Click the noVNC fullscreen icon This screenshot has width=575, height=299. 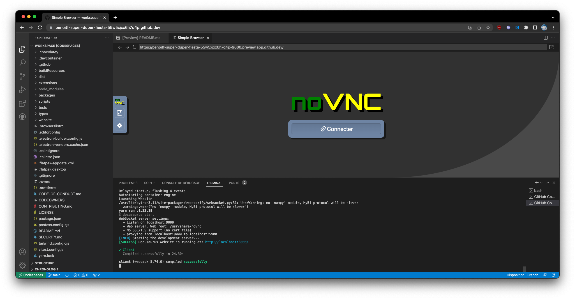coord(120,113)
